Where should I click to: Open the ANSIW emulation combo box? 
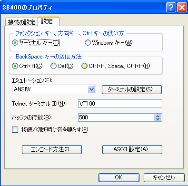click(54, 89)
